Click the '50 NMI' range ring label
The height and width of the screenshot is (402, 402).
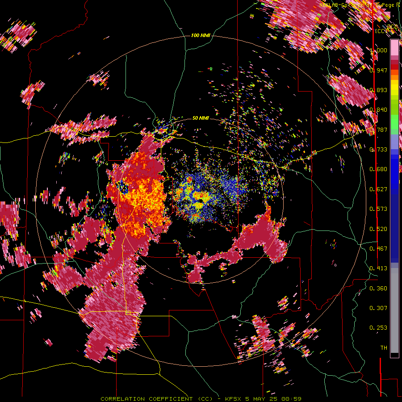click(x=201, y=118)
